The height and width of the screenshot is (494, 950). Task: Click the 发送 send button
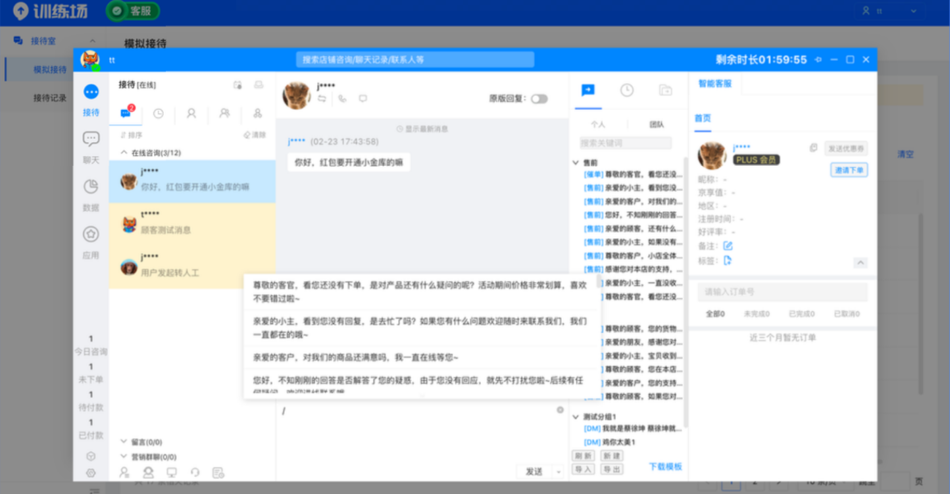[x=534, y=472]
